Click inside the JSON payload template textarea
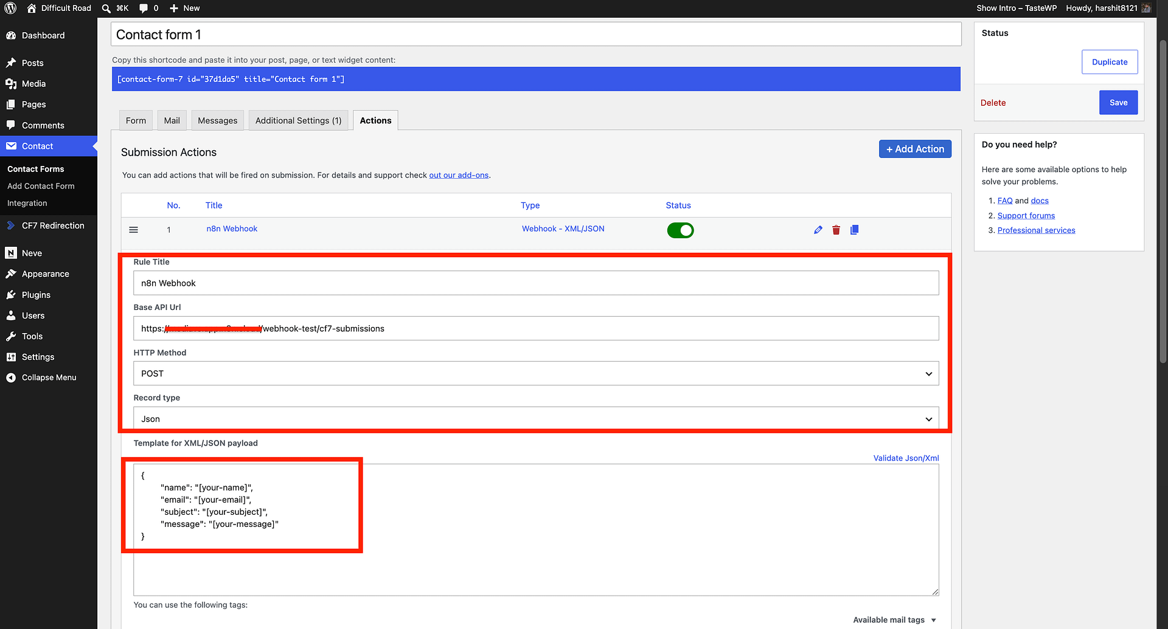 tap(536, 530)
